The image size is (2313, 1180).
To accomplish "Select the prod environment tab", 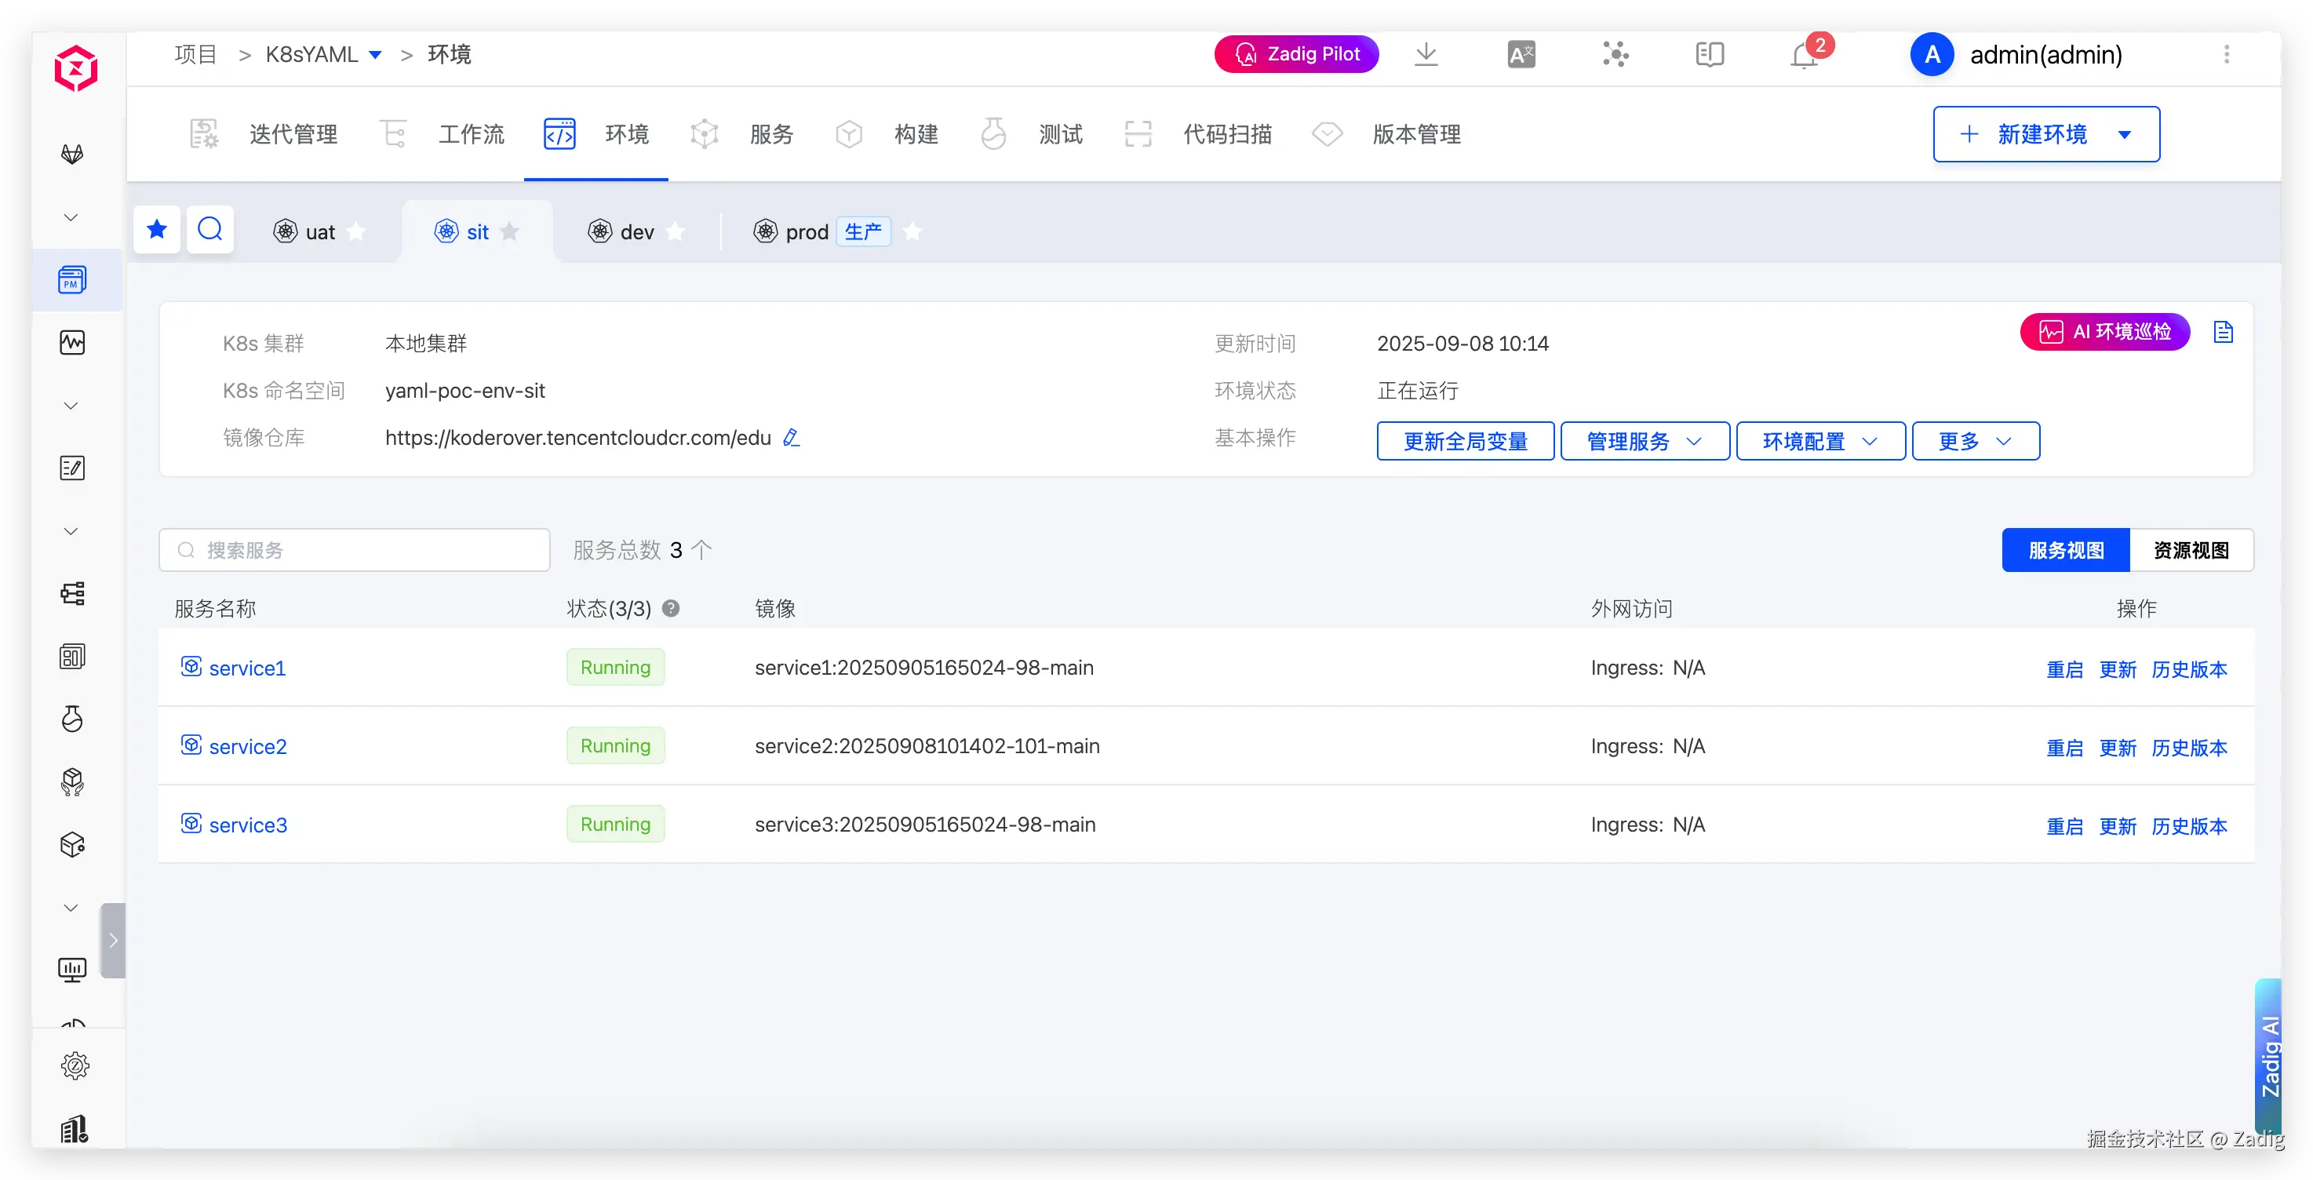I will tap(806, 231).
